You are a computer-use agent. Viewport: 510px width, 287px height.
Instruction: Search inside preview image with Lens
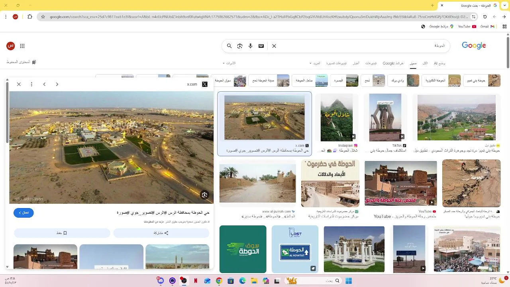pos(204,195)
